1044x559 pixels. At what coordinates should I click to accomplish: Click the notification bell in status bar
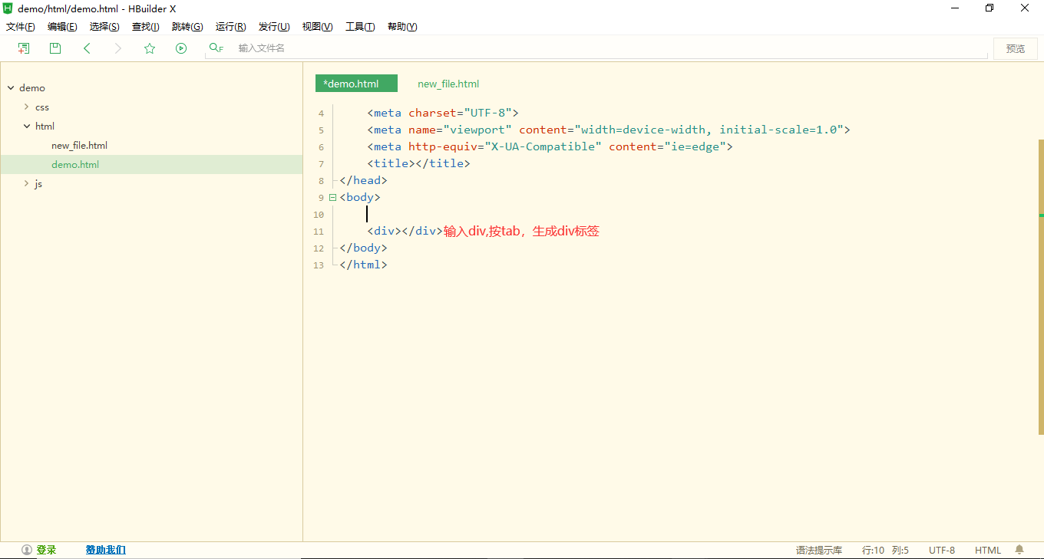click(x=1019, y=550)
